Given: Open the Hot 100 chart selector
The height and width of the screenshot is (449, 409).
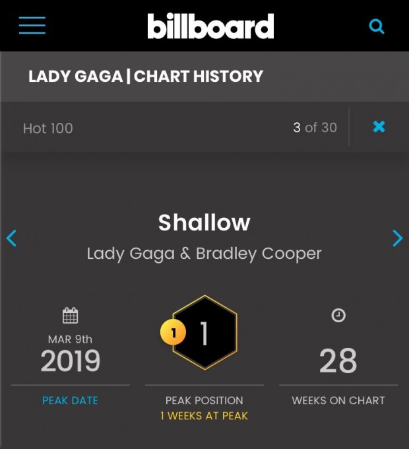Looking at the screenshot, I should (x=47, y=128).
